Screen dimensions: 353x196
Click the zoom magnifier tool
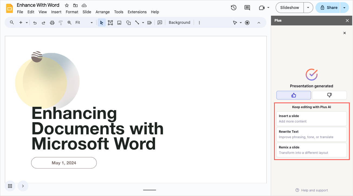70,23
